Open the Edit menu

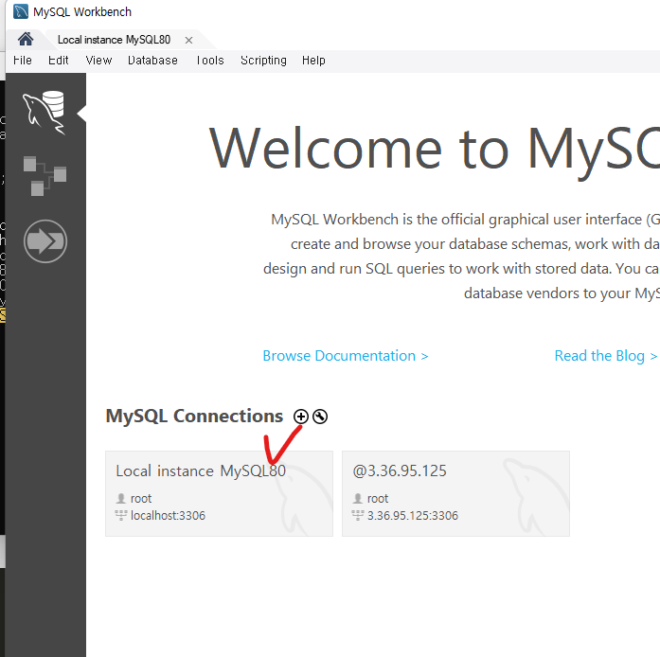click(x=58, y=61)
